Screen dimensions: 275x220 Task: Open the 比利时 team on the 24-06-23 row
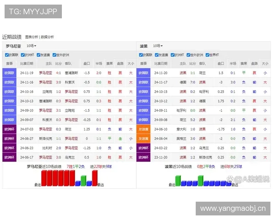click(x=47, y=148)
